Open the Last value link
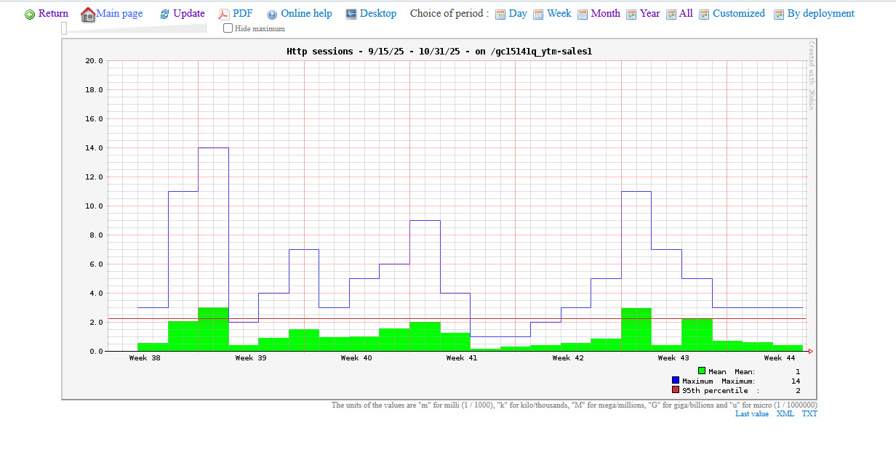 tap(751, 414)
